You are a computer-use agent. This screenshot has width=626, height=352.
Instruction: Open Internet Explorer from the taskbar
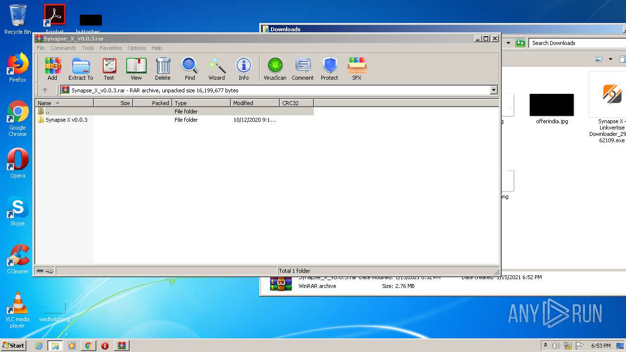pyautogui.click(x=39, y=346)
